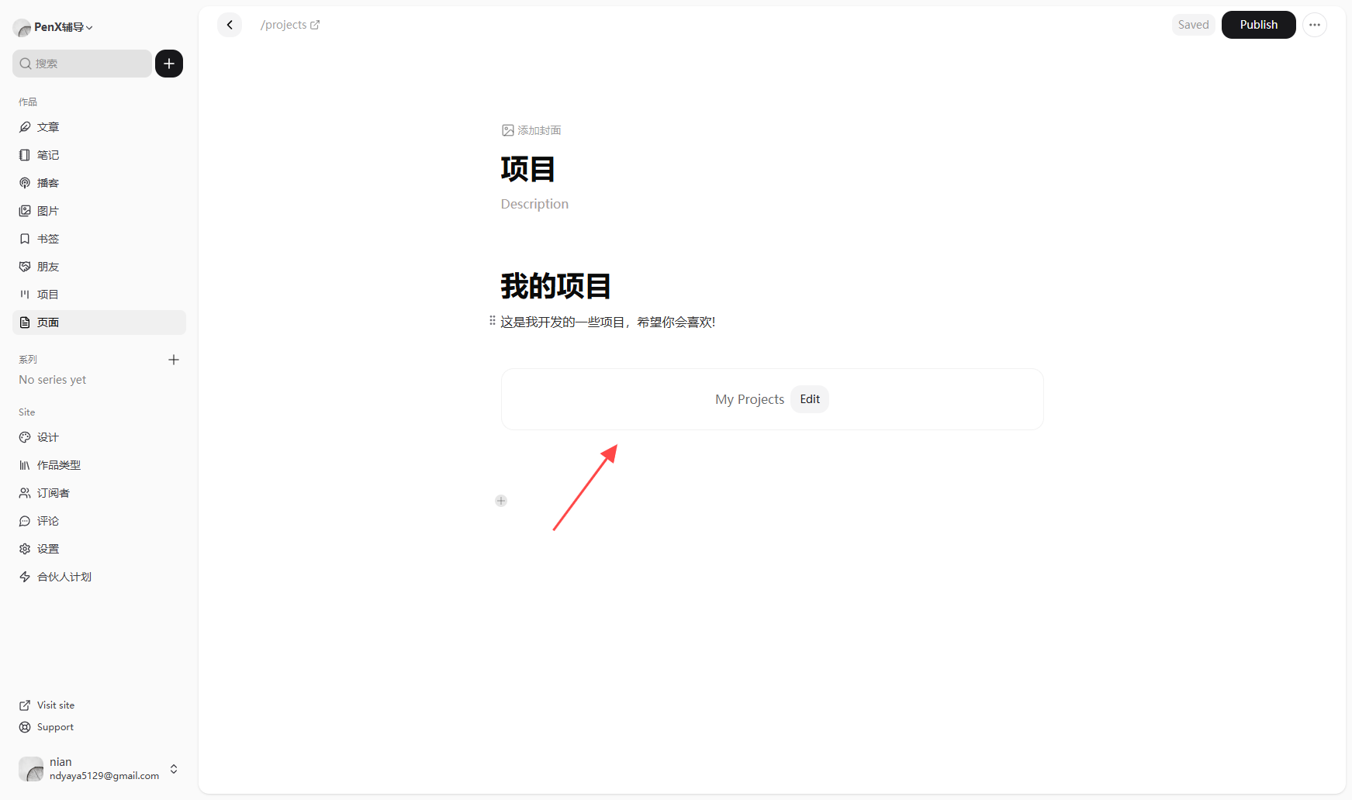Image resolution: width=1352 pixels, height=800 pixels.
Task: Click 添加封面 to add cover image
Action: [531, 130]
